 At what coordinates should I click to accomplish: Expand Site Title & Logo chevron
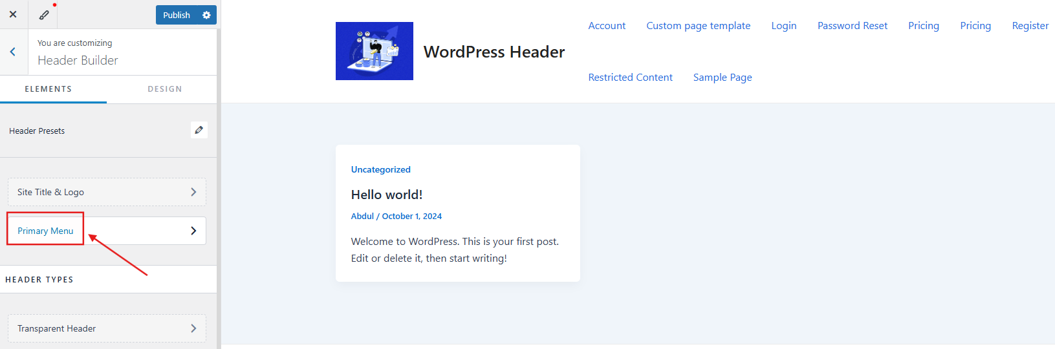(193, 192)
